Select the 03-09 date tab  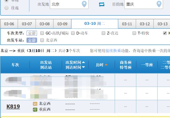pos(62,24)
